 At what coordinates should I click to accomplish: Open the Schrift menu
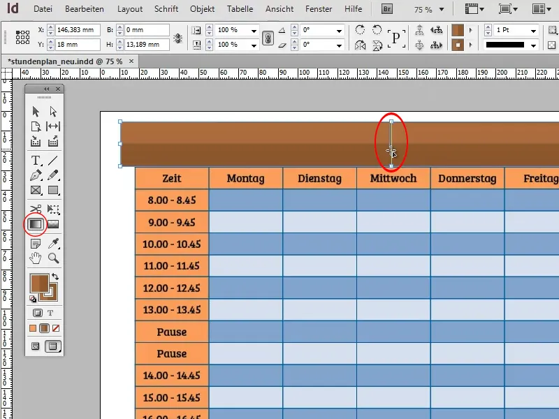pyautogui.click(x=166, y=9)
